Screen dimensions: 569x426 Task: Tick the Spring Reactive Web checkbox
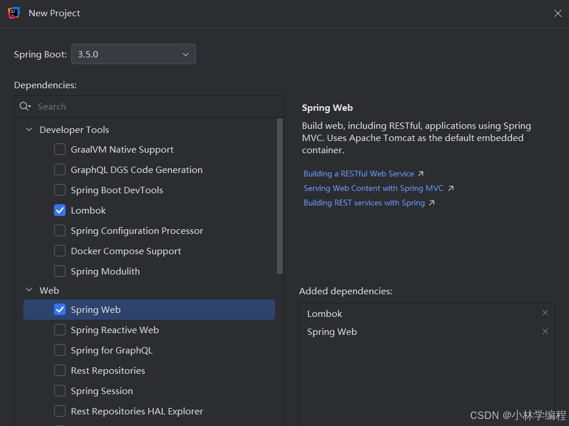coord(60,330)
